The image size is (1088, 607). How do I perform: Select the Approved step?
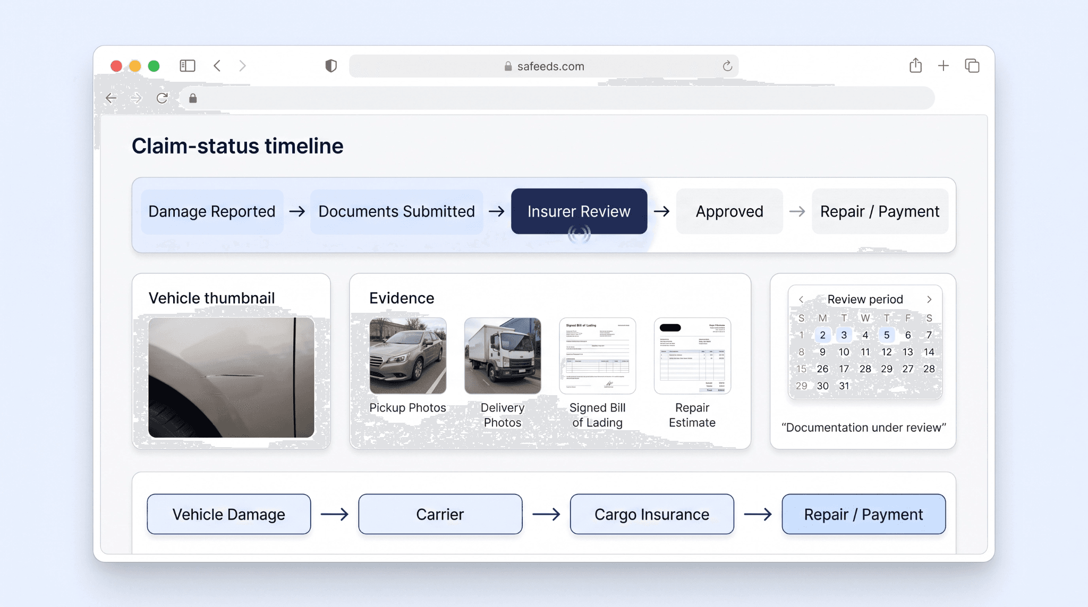pos(729,211)
